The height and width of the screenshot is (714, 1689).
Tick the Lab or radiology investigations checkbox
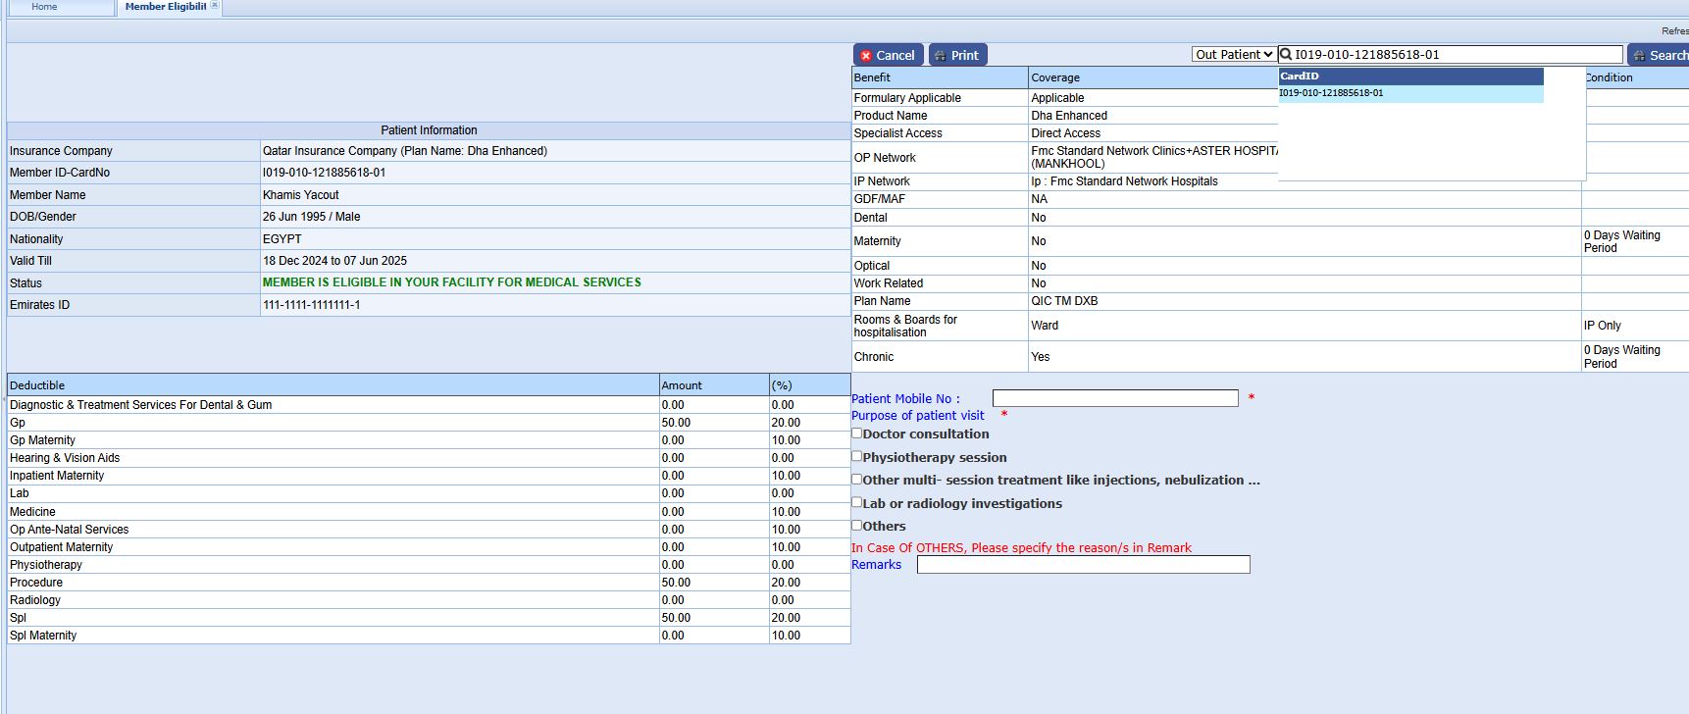(857, 502)
